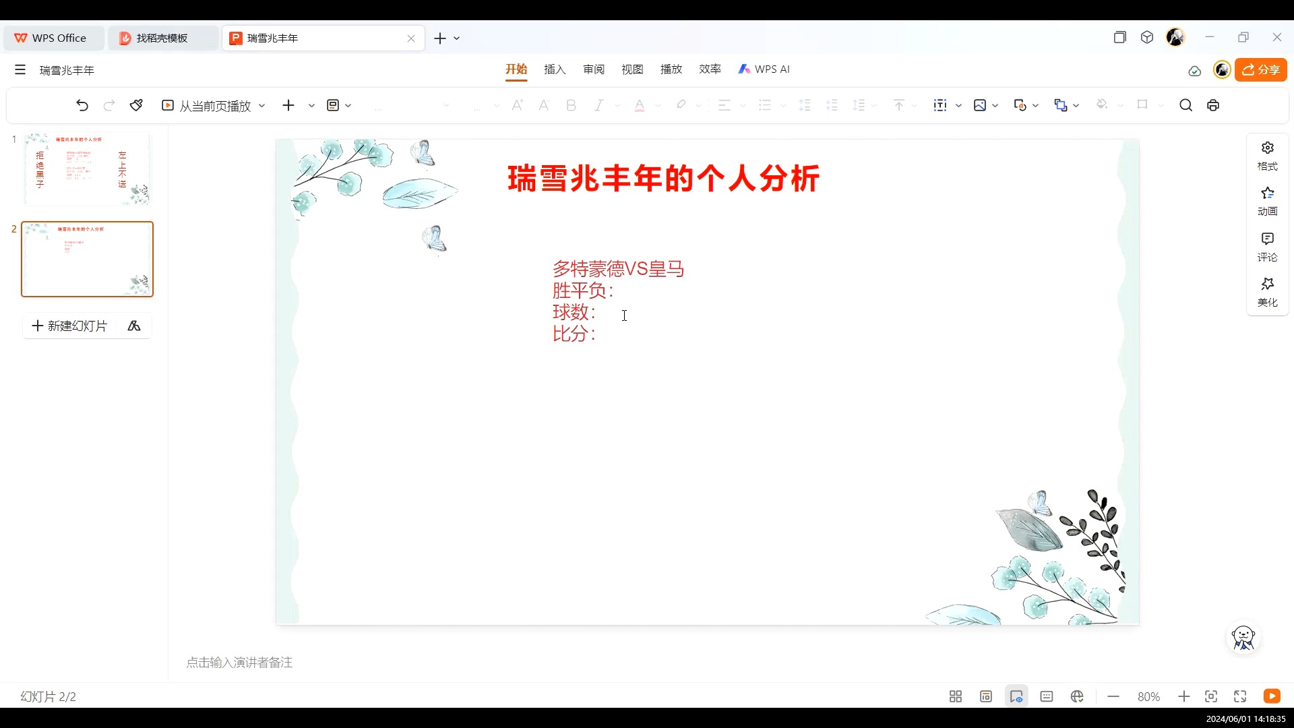Click the print icon in toolbar
1294x728 pixels.
pyautogui.click(x=1213, y=105)
